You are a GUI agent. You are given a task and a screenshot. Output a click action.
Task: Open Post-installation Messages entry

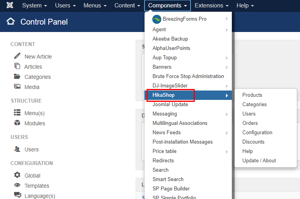pyautogui.click(x=182, y=142)
